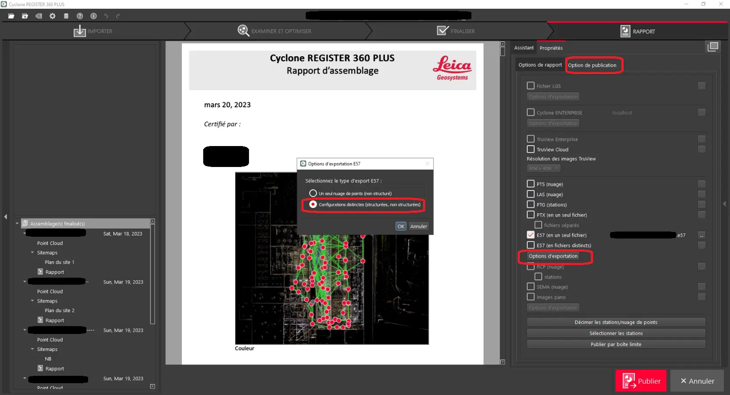Browse output path for PTS (nuage)
Screen dimensions: 730x395
pos(702,184)
